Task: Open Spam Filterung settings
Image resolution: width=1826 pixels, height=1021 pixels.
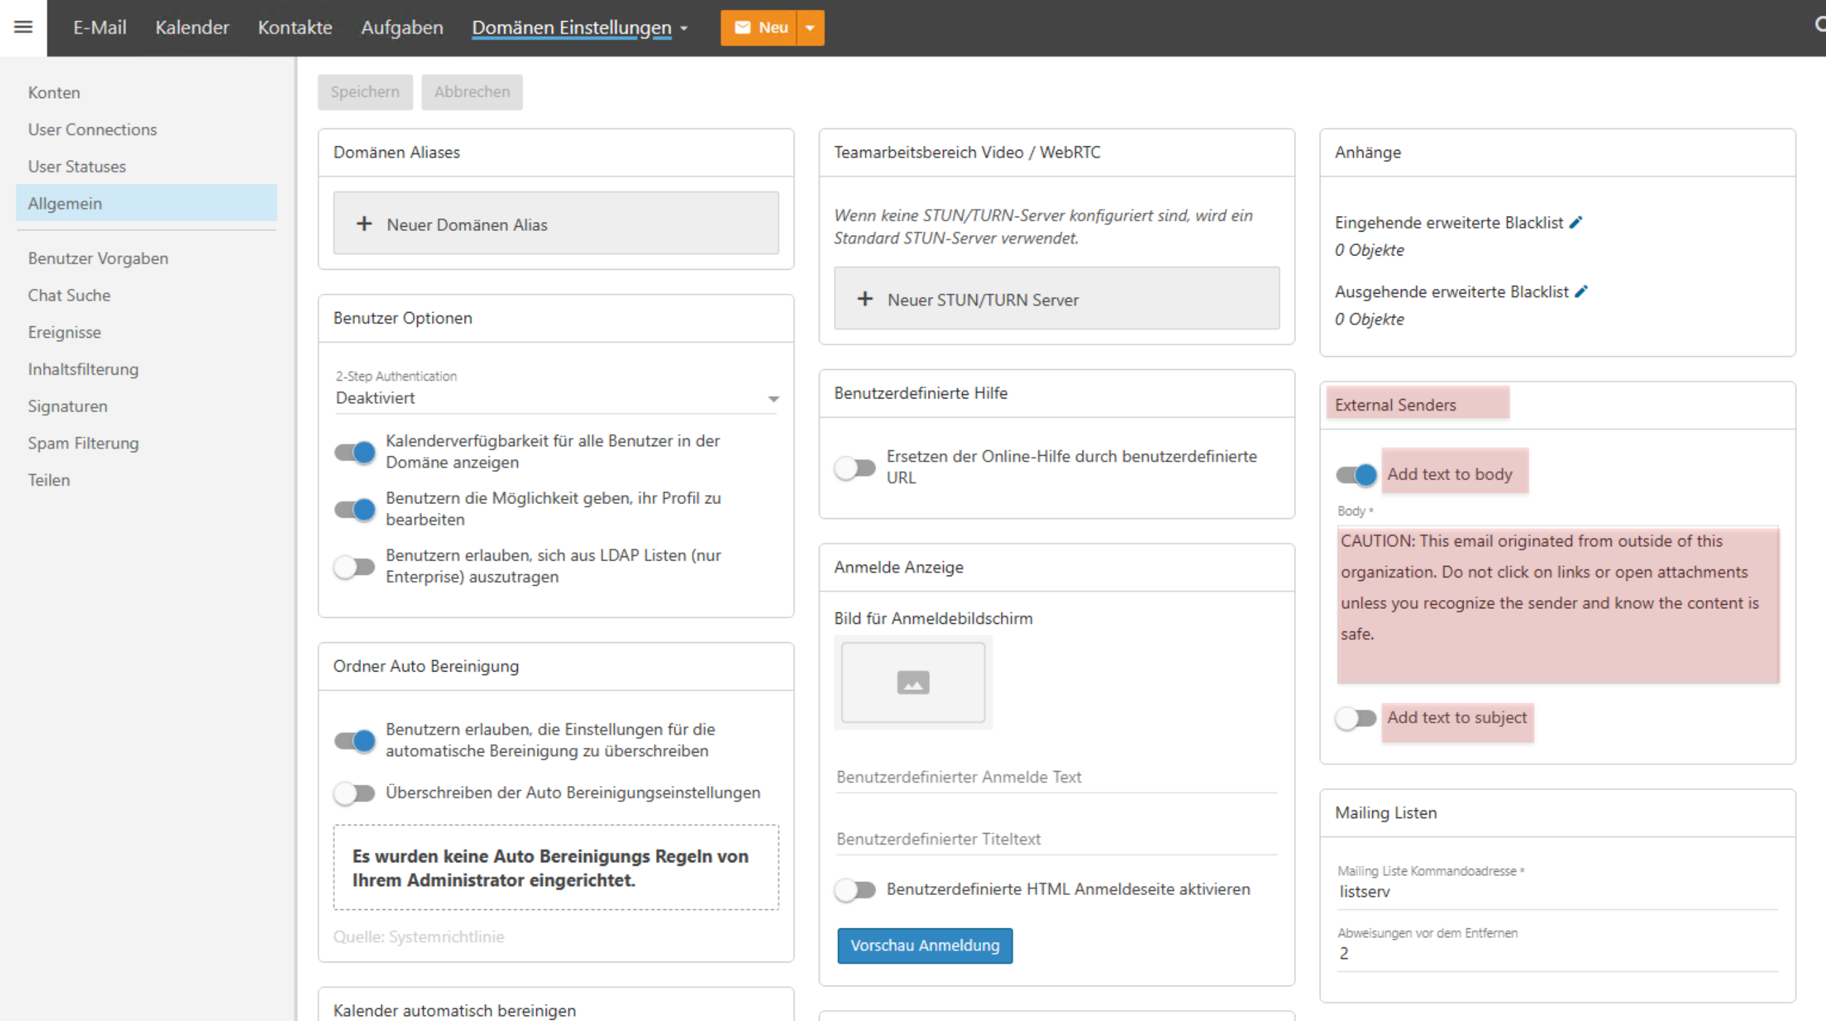Action: click(x=146, y=443)
